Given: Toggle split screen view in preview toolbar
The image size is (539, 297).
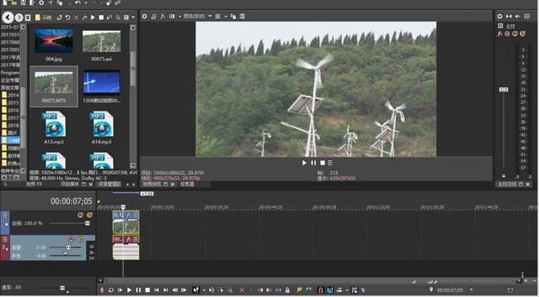Looking at the screenshot, I should (x=172, y=16).
